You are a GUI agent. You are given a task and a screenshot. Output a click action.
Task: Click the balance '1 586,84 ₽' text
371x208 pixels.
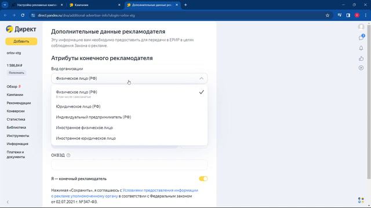tap(14, 65)
